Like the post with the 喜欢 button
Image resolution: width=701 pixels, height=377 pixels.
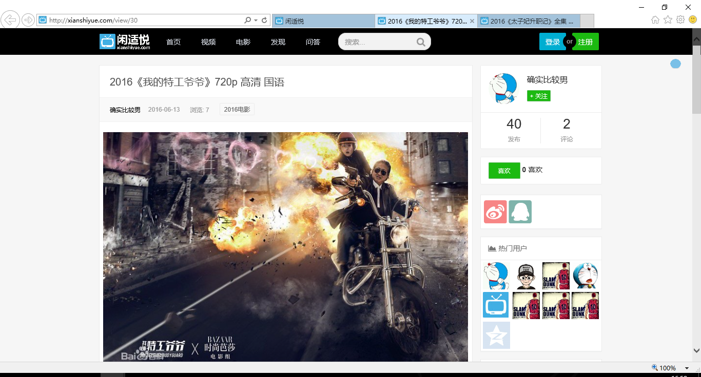click(x=504, y=171)
